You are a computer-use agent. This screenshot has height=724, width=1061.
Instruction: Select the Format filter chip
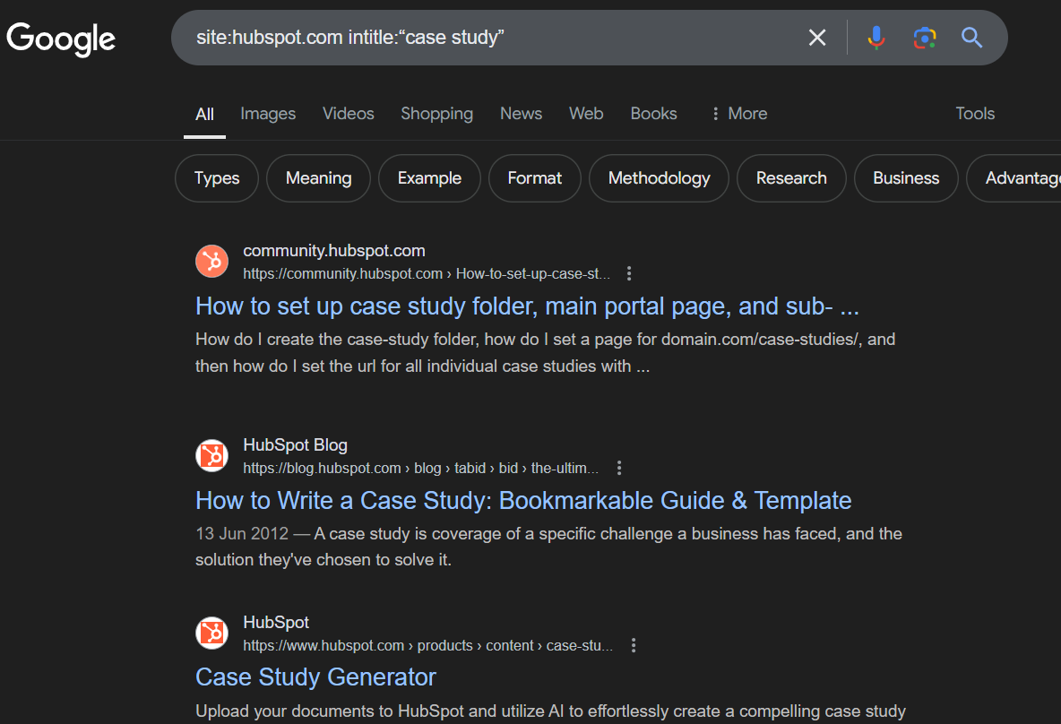click(x=535, y=178)
